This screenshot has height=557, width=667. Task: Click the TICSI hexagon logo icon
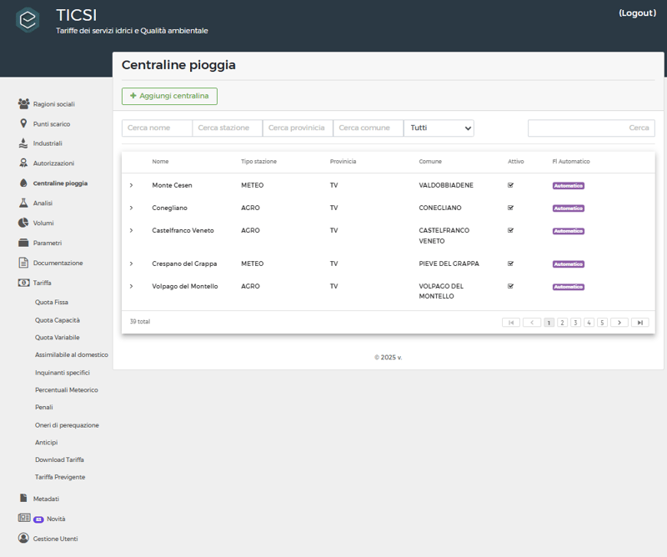point(28,20)
